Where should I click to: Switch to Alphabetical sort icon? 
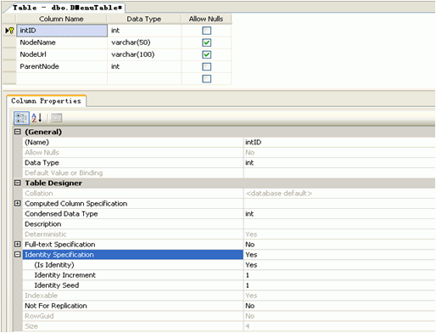(x=36, y=118)
